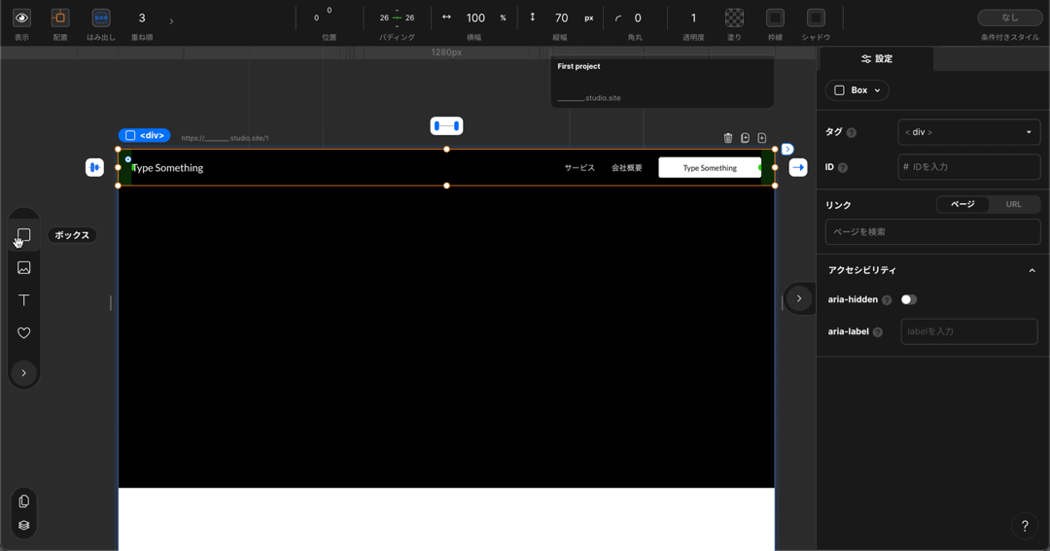Click the First project card

point(662,83)
